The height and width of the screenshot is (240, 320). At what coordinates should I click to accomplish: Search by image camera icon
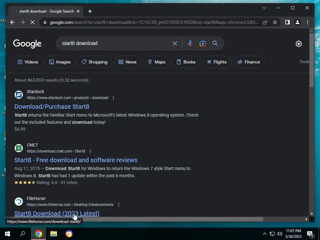click(x=202, y=43)
